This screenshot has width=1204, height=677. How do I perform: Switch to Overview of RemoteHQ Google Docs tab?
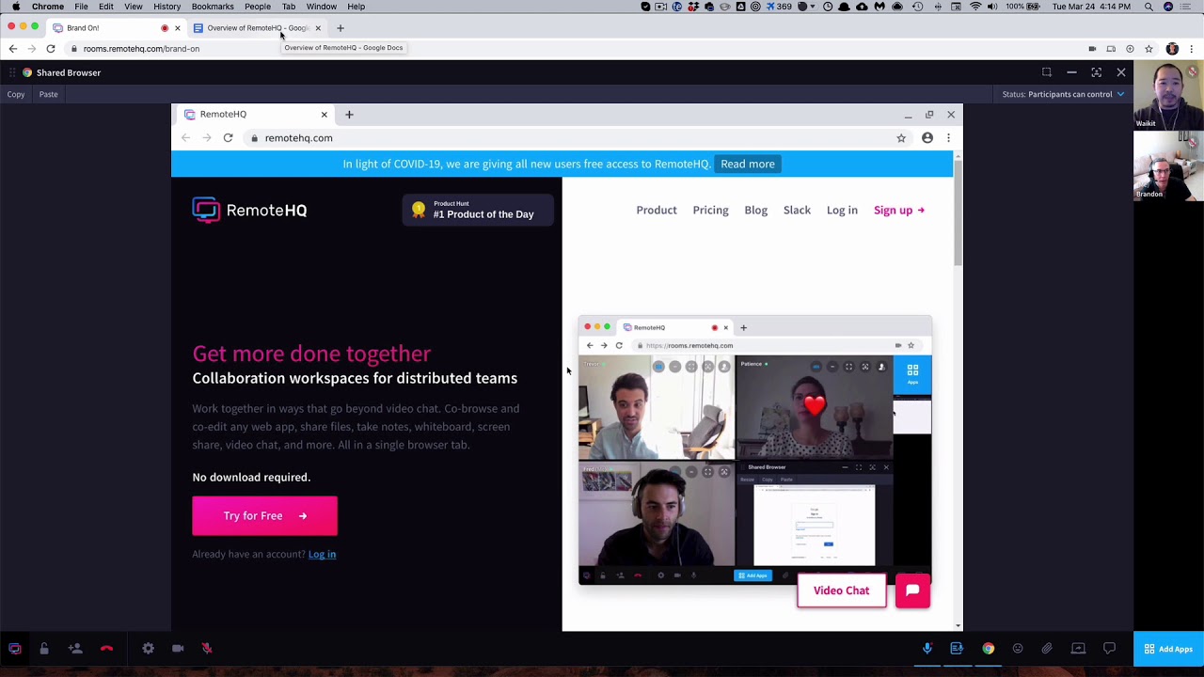tap(258, 28)
